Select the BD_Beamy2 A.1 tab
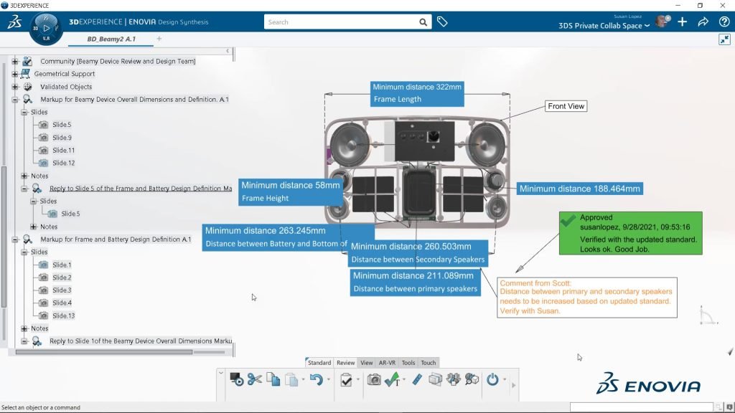The height and width of the screenshot is (413, 735). point(111,39)
